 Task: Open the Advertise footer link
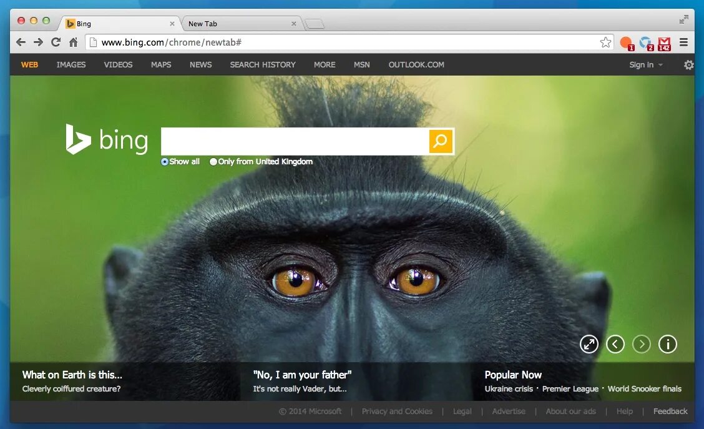click(x=509, y=412)
